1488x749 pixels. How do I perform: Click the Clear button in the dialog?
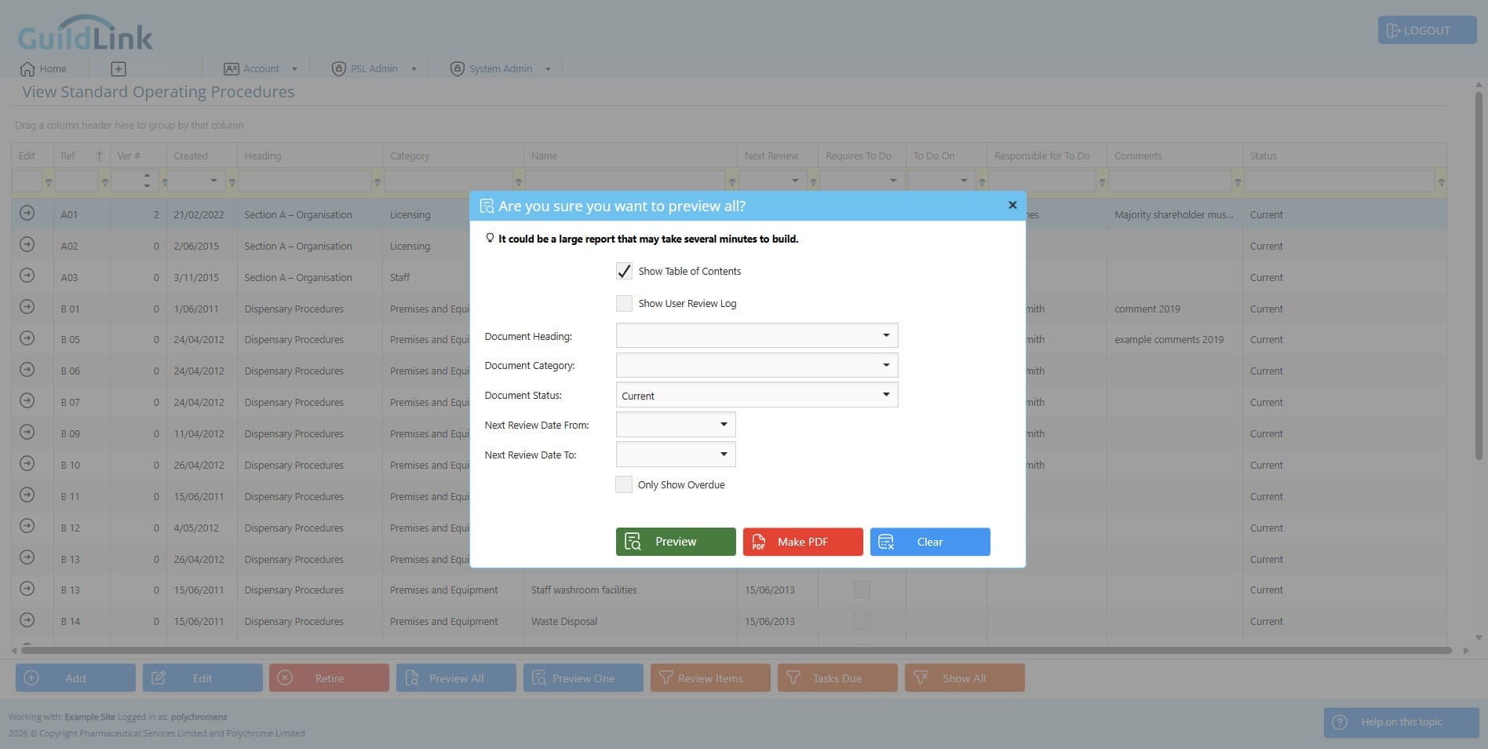pos(930,542)
